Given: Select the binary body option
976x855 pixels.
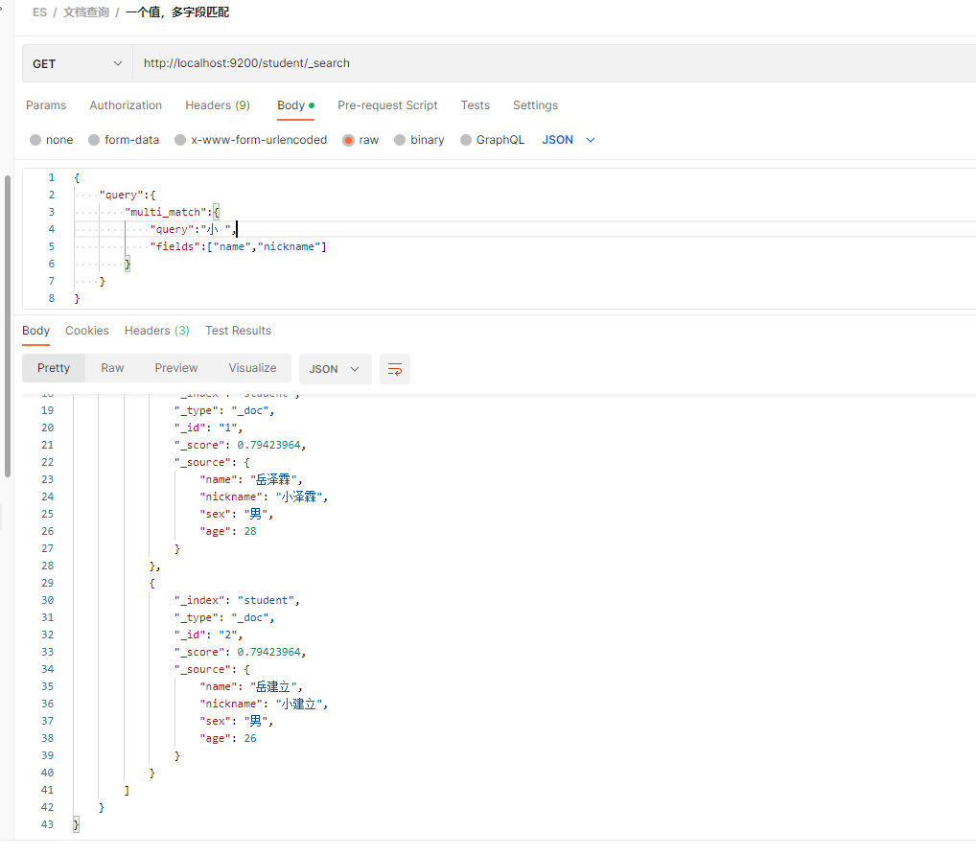Looking at the screenshot, I should 401,140.
